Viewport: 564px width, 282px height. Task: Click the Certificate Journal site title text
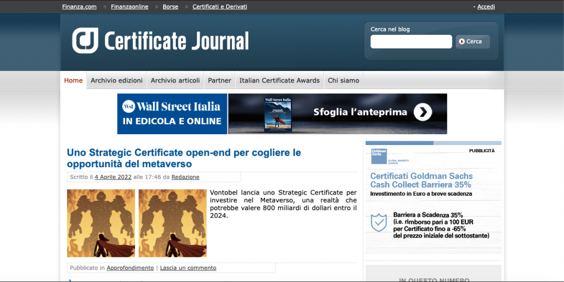pos(177,41)
